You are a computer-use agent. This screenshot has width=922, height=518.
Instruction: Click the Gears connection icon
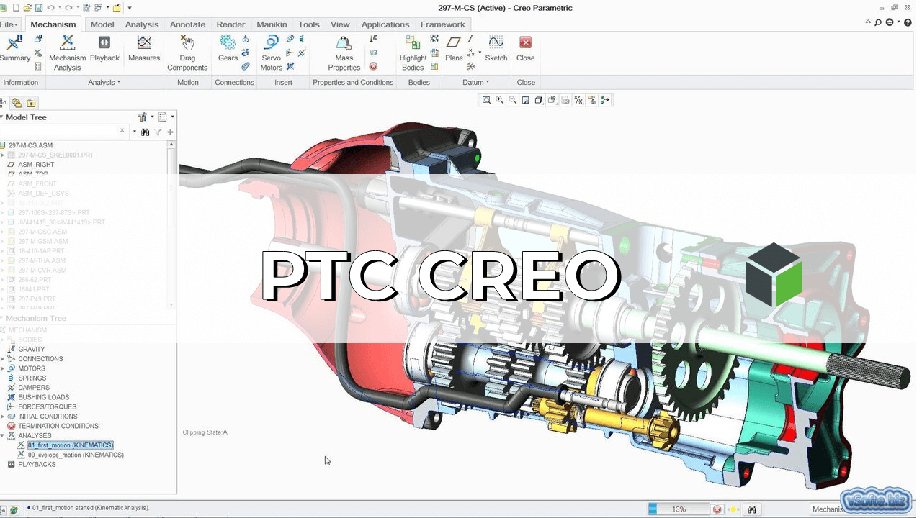point(228,48)
